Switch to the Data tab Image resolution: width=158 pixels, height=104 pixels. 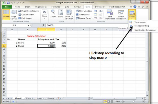coord(67,7)
